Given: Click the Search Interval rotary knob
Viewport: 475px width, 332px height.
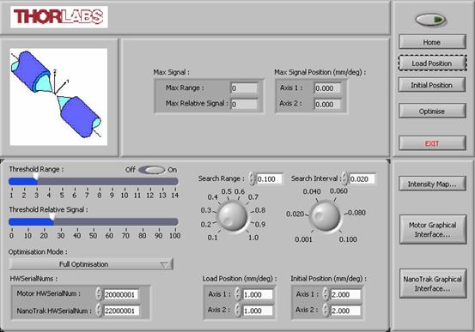Looking at the screenshot, I should [326, 216].
